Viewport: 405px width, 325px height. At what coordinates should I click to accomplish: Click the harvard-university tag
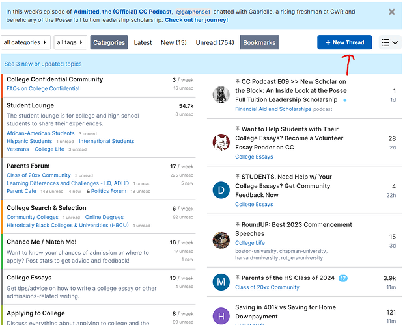pos(257,257)
